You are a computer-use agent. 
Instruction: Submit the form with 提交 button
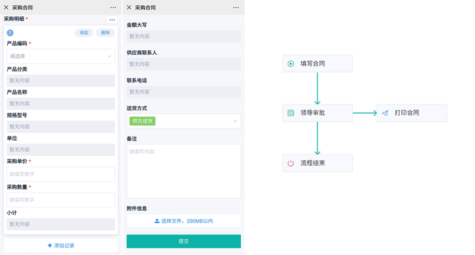pyautogui.click(x=183, y=241)
